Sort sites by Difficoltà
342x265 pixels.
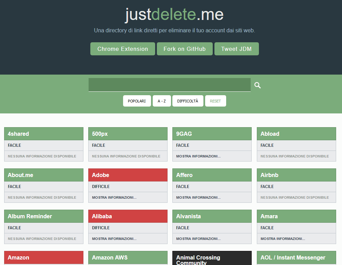(188, 101)
